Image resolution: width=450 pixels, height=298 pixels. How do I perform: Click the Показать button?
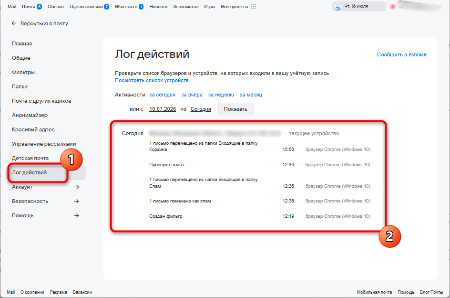235,109
